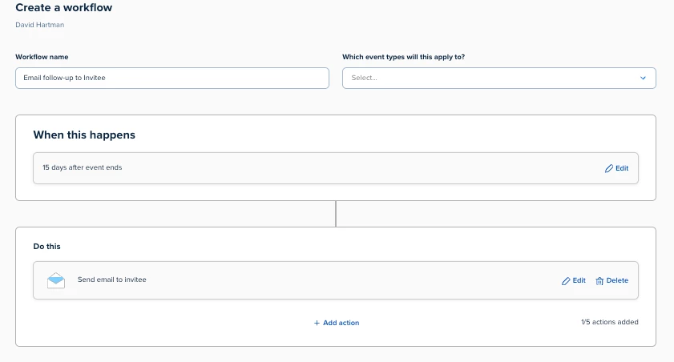The height and width of the screenshot is (362, 674).
Task: Click the 1/5 actions added counter
Action: click(x=610, y=322)
